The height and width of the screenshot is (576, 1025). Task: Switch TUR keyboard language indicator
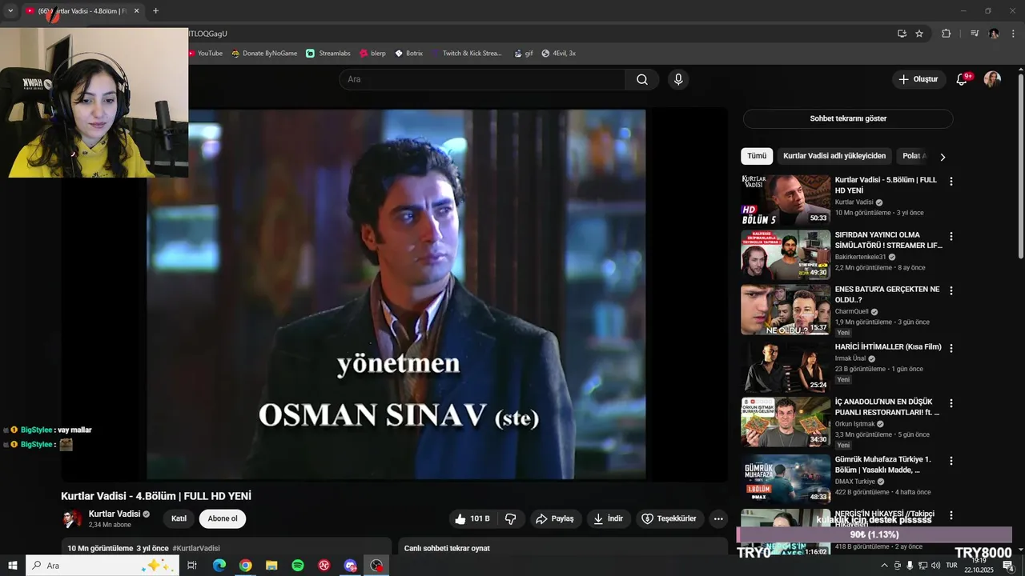point(951,566)
